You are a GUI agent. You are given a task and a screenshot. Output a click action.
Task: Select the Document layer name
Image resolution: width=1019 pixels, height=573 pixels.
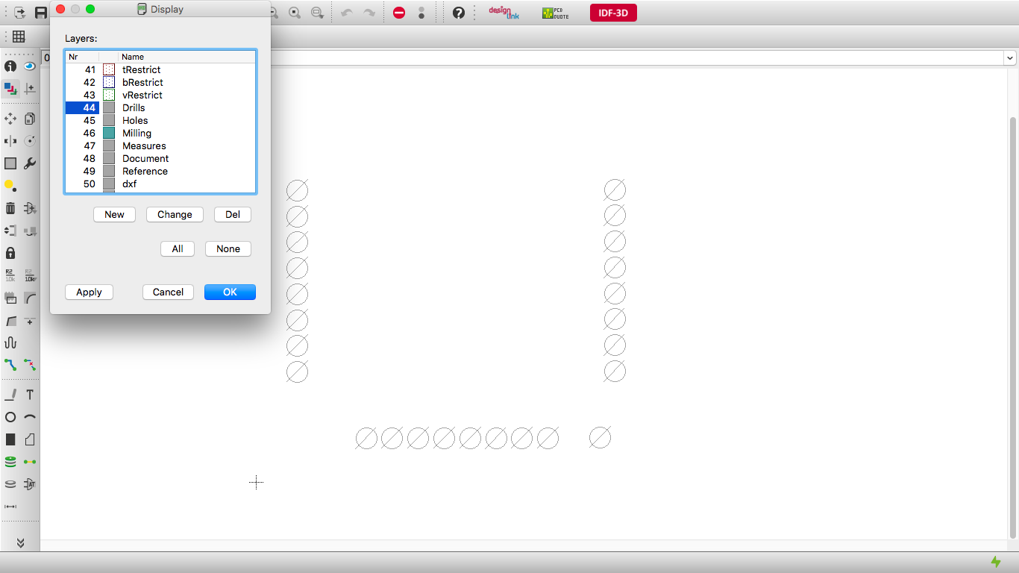145,158
